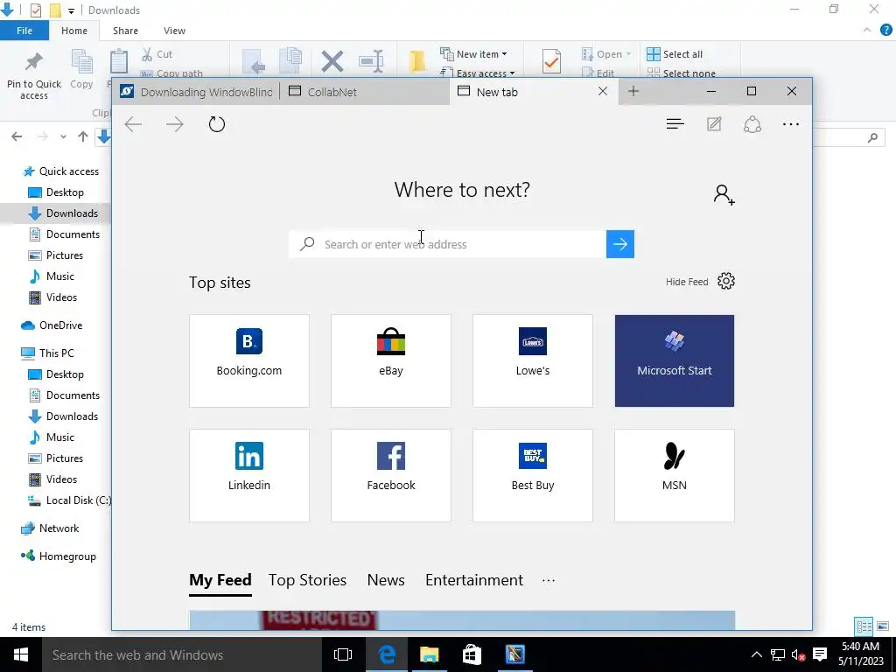
Task: Close the New tab tab
Action: coord(603,91)
